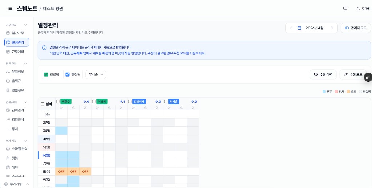Select 일정관리 in sidebar
Viewport: 372px width, 188px height.
(x=17, y=42)
